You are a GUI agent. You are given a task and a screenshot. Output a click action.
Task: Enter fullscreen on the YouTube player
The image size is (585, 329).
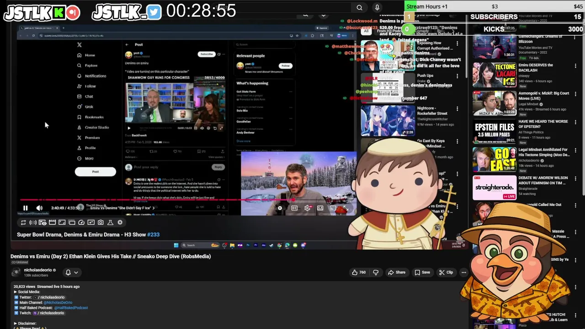click(x=346, y=208)
